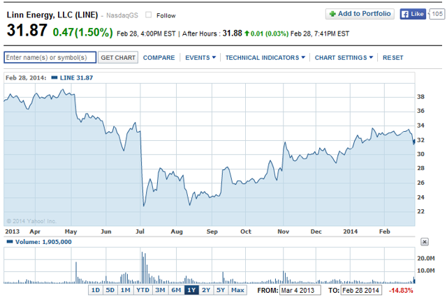This screenshot has width=447, height=297.
Task: Select the 6M time range
Action: click(176, 290)
